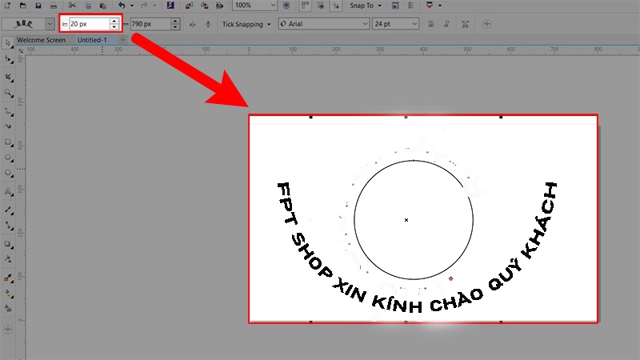Click the Full-screen preview icon
The width and height of the screenshot is (640, 360).
point(286,6)
